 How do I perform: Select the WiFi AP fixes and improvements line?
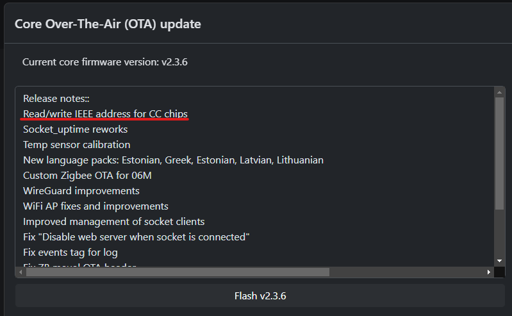point(95,206)
